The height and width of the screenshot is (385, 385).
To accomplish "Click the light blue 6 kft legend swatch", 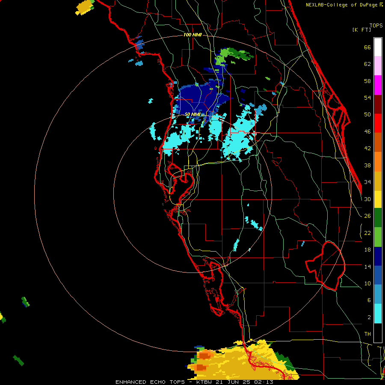I will pos(378,294).
